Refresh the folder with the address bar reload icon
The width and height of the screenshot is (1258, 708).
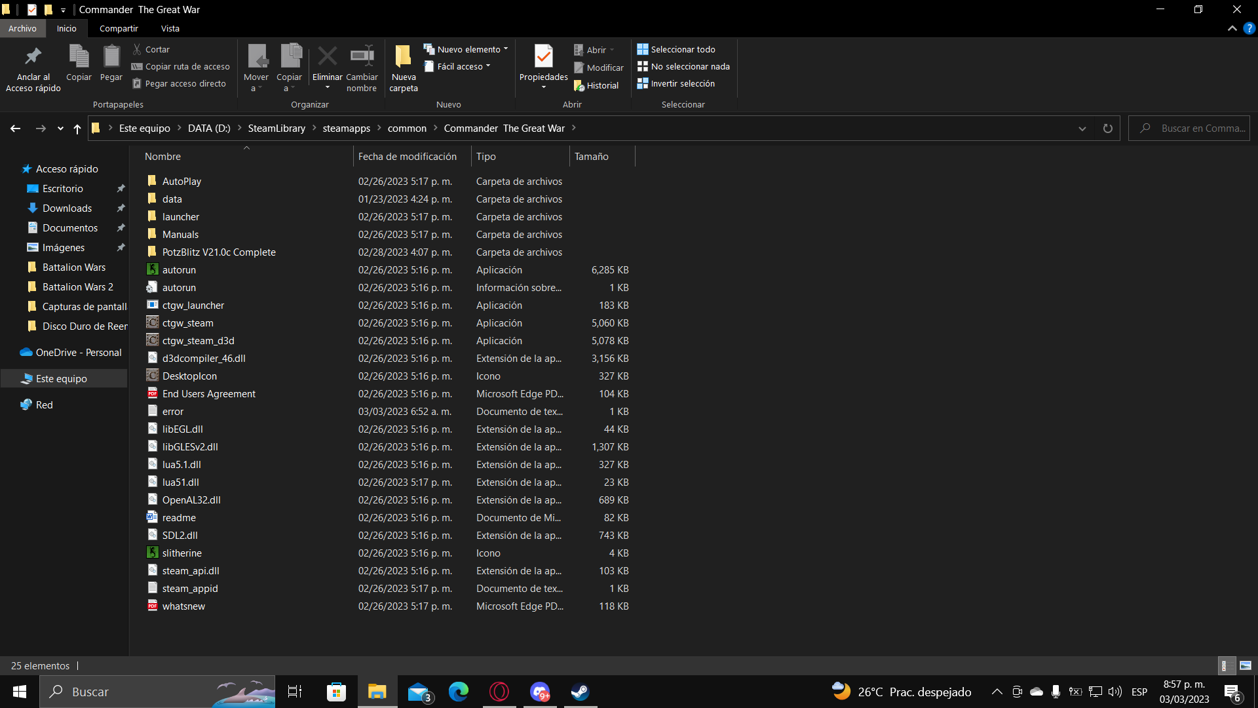point(1107,128)
